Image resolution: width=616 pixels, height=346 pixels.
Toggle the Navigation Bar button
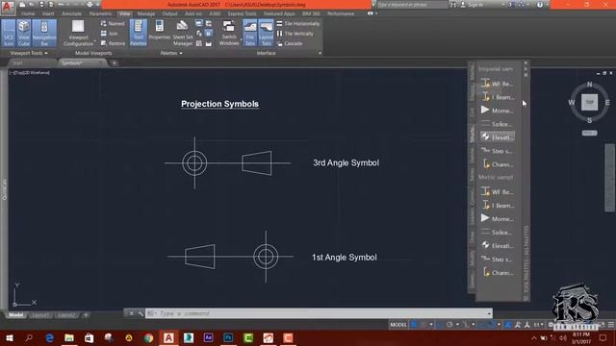point(44,33)
